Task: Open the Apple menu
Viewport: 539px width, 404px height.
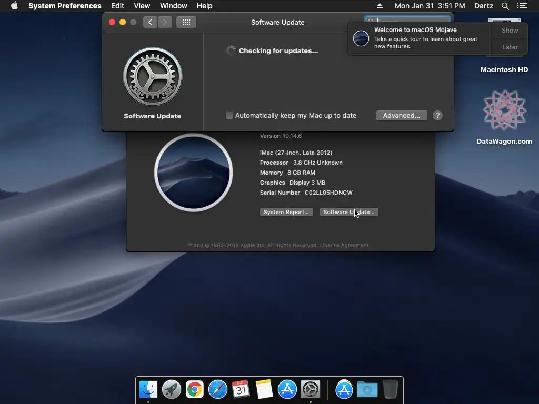Action: click(14, 6)
